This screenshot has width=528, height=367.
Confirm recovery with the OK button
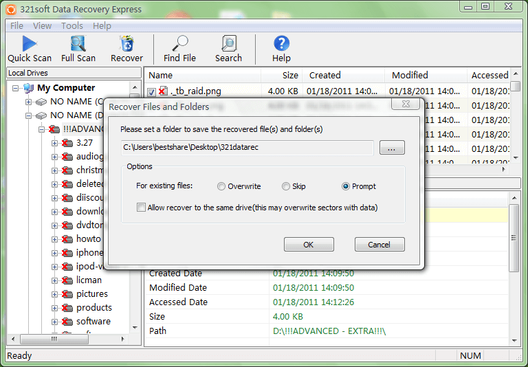point(309,245)
